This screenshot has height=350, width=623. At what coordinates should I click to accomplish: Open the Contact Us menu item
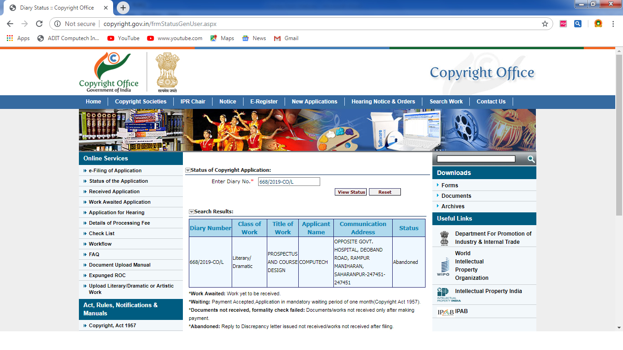click(x=491, y=102)
